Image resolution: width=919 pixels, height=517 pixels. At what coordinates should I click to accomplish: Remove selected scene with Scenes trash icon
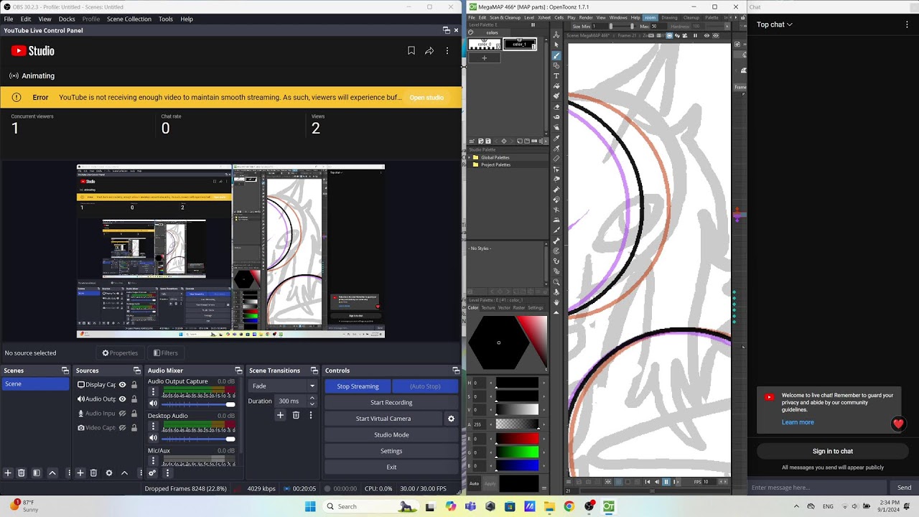pyautogui.click(x=22, y=473)
